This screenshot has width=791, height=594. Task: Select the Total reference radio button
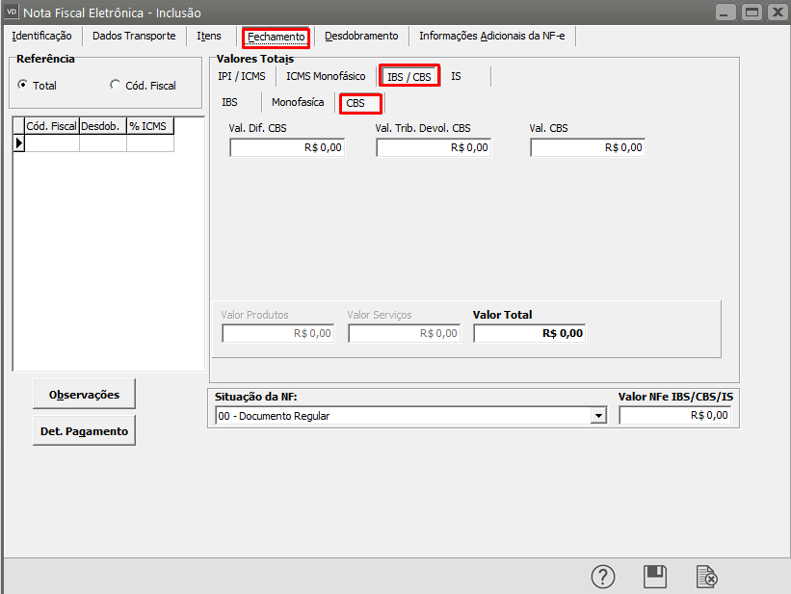coord(22,85)
